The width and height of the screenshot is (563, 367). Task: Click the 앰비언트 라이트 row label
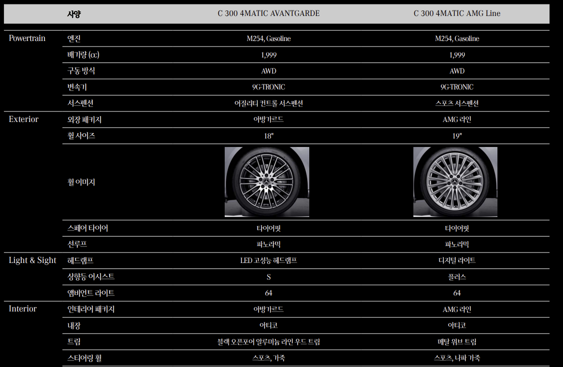click(x=91, y=293)
